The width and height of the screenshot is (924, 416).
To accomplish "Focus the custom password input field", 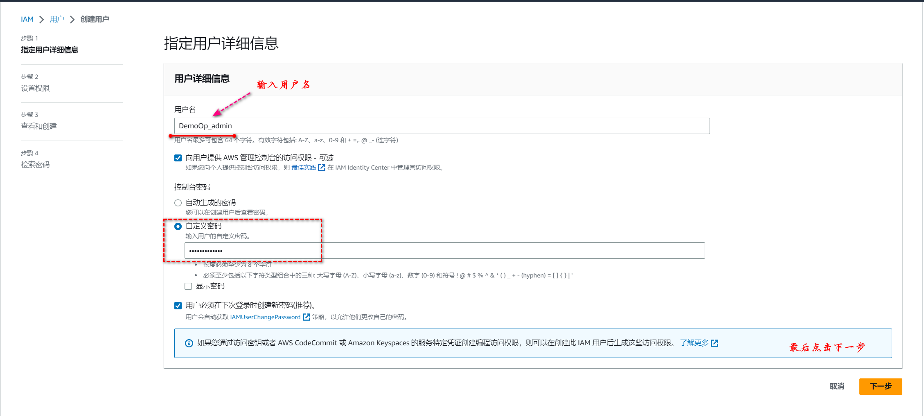I will pyautogui.click(x=445, y=250).
